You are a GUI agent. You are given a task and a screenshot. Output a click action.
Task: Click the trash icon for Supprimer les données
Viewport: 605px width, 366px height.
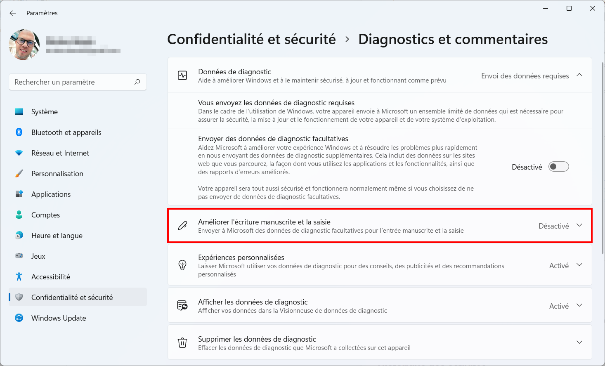click(x=182, y=343)
